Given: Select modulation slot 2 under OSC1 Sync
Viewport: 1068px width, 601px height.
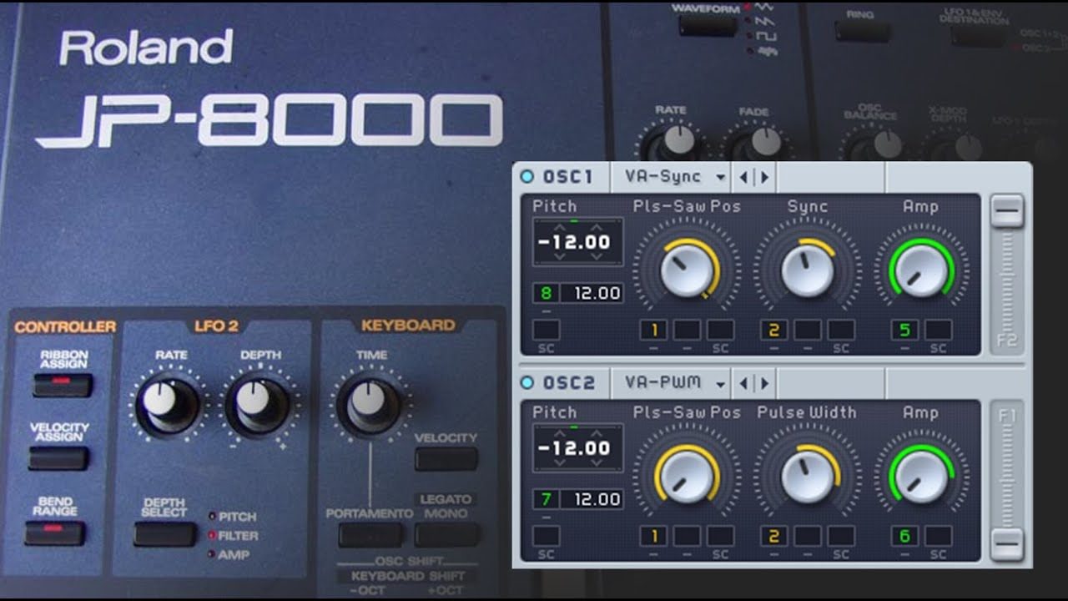Looking at the screenshot, I should point(774,330).
